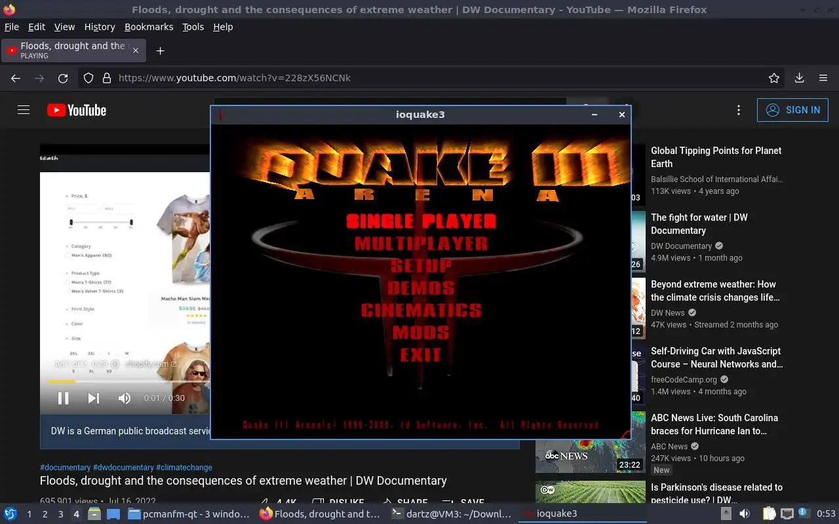Screen dimensions: 839x524
Task: Open The fight for water DW Documentary video
Action: (x=699, y=224)
